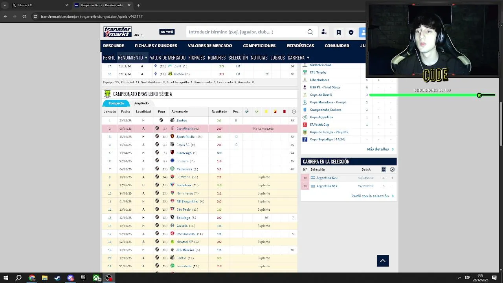Go to the Perfil player tab
Viewport: 503px width, 283px height.
(x=109, y=58)
